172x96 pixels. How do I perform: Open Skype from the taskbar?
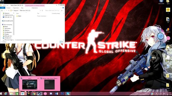[x=68, y=94]
